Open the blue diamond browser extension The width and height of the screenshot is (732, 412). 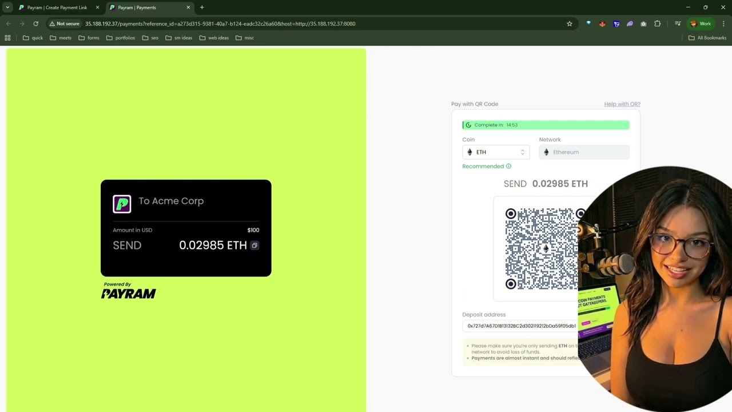588,24
